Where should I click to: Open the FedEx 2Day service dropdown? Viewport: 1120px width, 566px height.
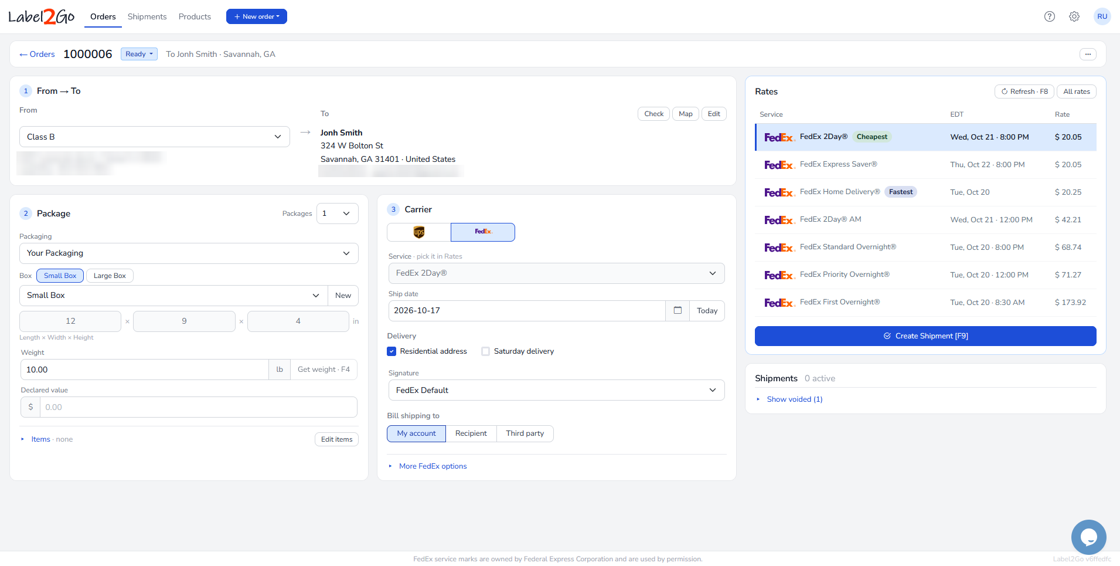[x=556, y=273]
